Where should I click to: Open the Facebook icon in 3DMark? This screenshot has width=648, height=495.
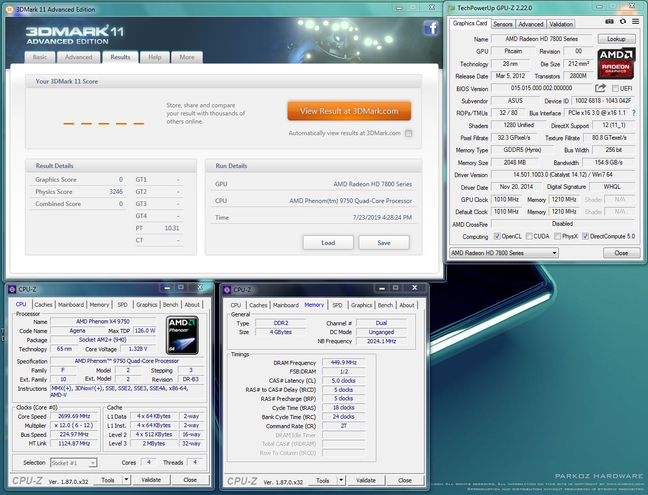click(431, 28)
